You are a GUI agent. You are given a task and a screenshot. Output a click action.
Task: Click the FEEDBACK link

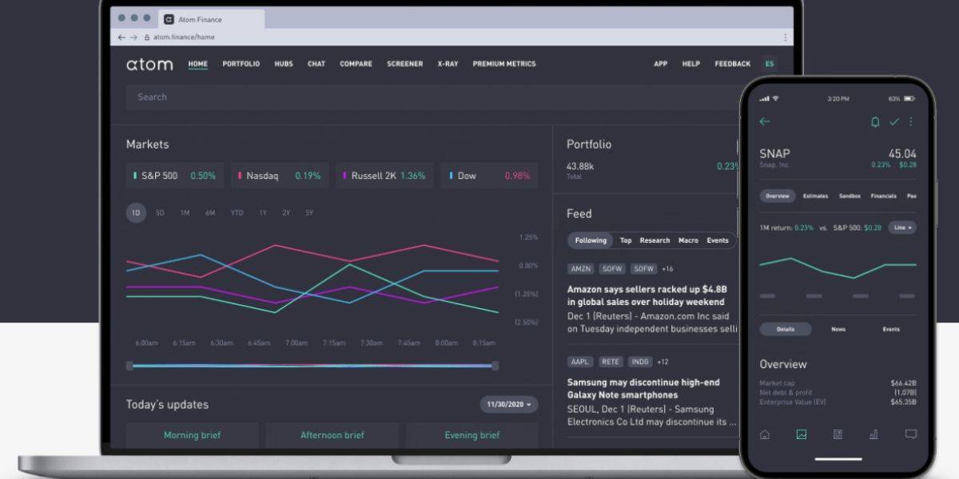[733, 64]
